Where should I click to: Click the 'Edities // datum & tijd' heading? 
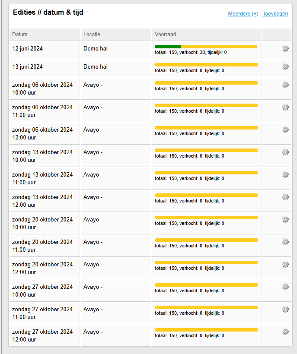(48, 12)
